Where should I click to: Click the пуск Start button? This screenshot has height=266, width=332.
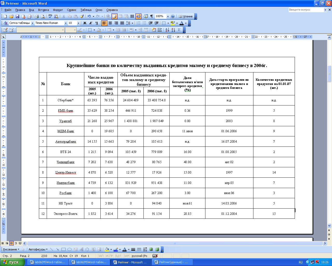12,262
